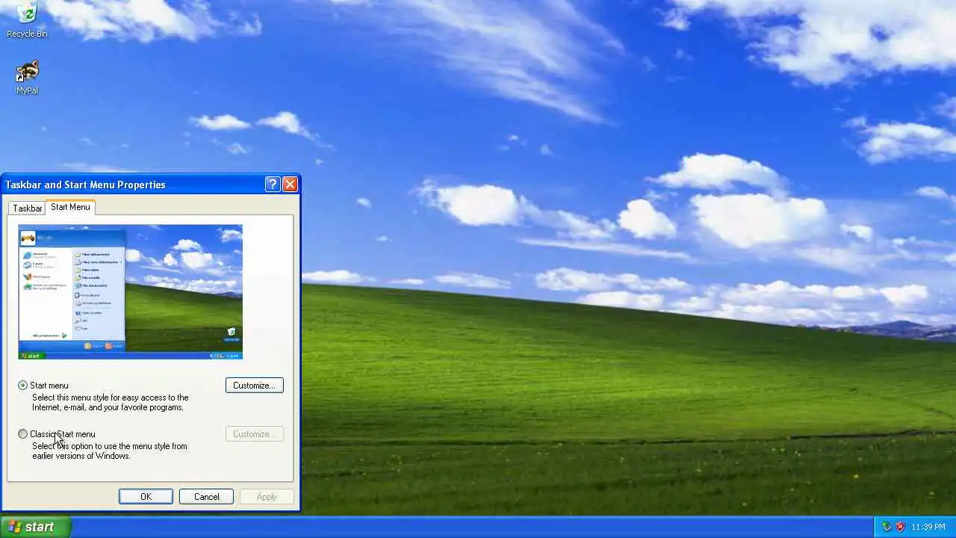Open the Windows start button
The height and width of the screenshot is (538, 956).
(x=35, y=527)
